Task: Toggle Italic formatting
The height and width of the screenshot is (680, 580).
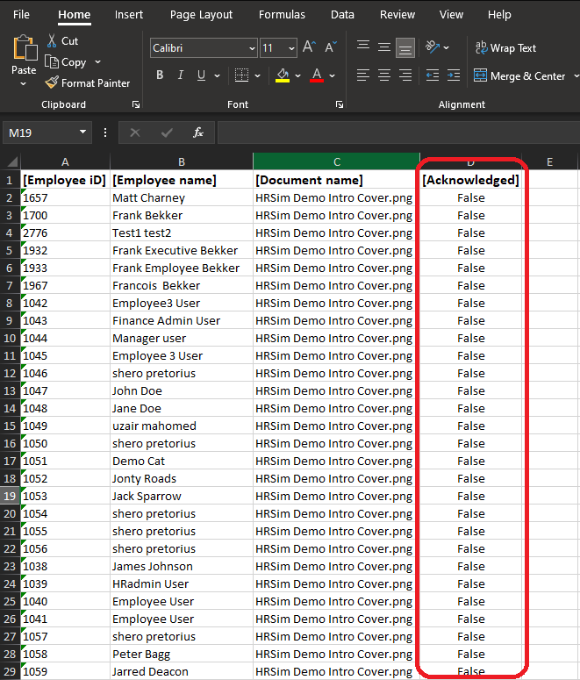Action: pyautogui.click(x=181, y=75)
